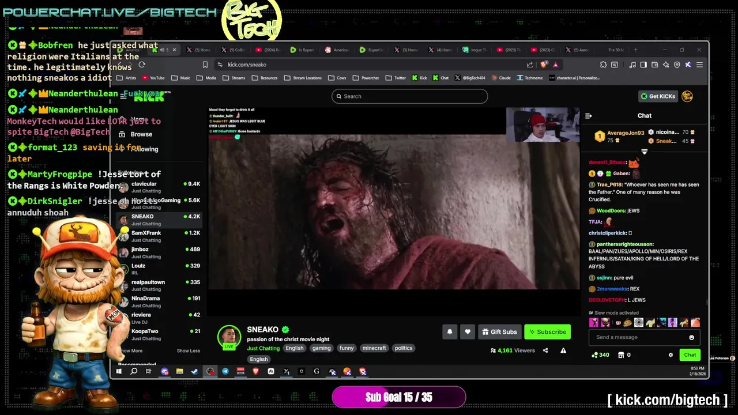Click the minecraft tag

(374, 348)
